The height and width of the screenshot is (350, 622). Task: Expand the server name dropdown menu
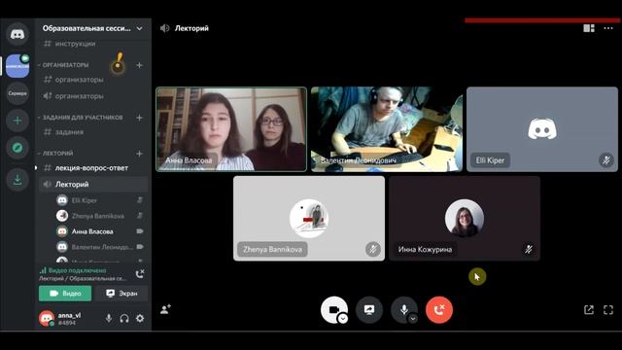coord(139,28)
